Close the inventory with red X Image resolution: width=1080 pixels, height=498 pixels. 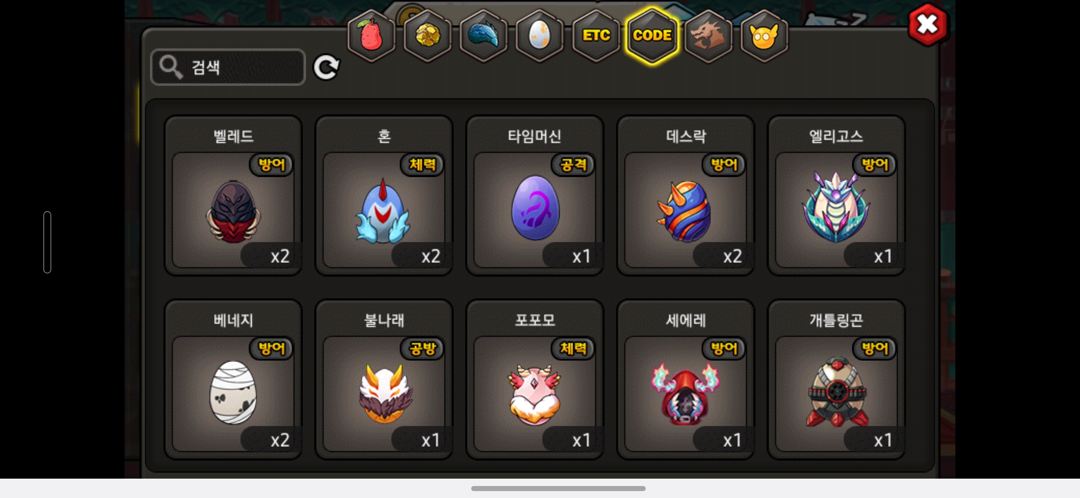pos(928,24)
